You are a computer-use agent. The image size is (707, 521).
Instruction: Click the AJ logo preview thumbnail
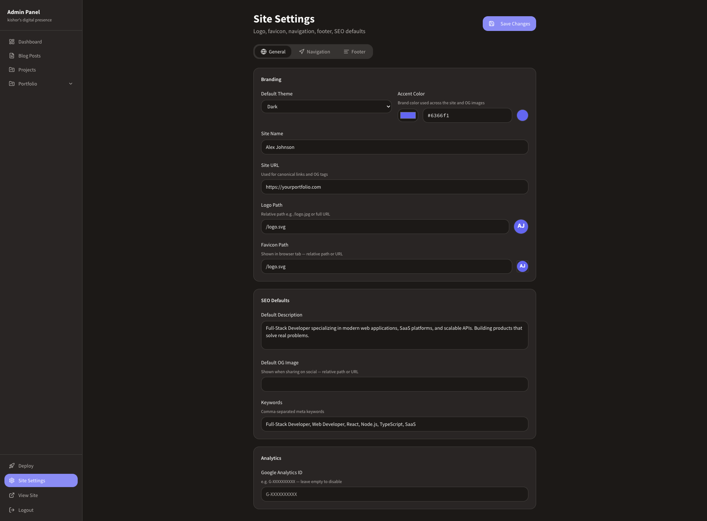click(521, 226)
